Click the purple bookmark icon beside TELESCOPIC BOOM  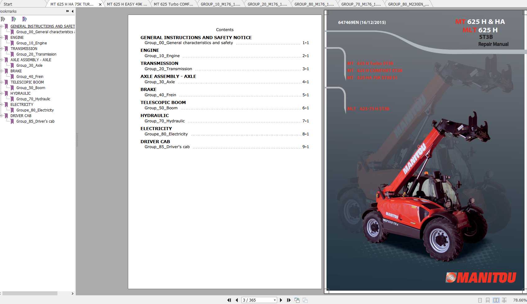pos(6,82)
